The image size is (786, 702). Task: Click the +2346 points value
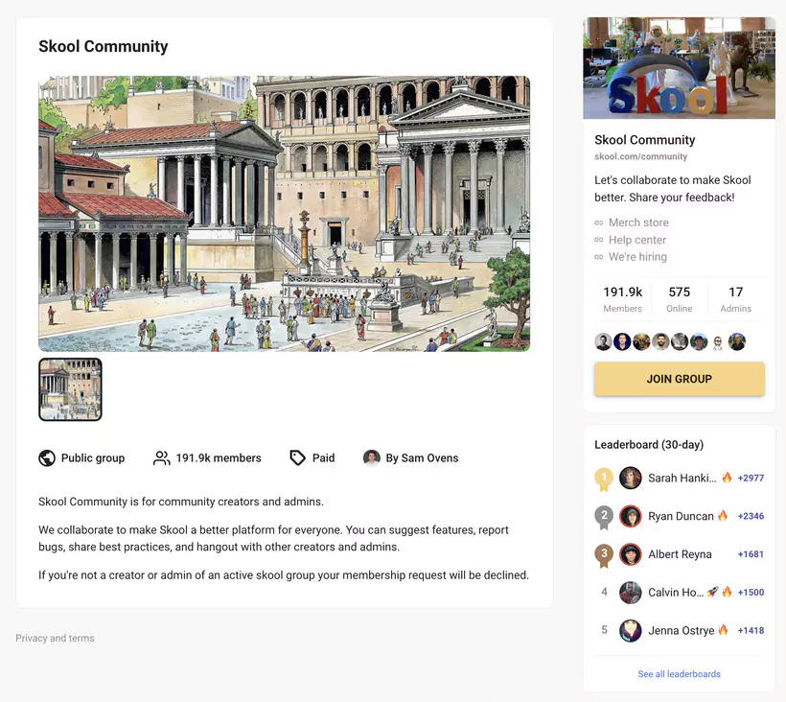click(751, 516)
